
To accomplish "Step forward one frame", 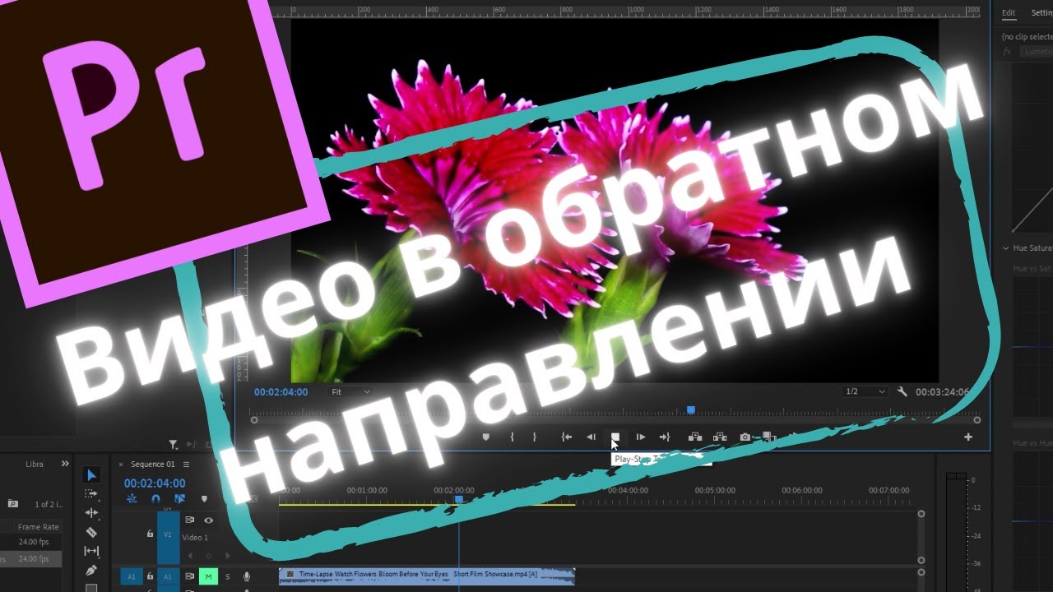I will (x=641, y=437).
